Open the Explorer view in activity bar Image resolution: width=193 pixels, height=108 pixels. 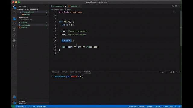tap(14, 7)
